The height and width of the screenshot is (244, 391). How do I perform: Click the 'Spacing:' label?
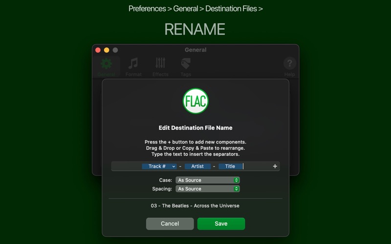coord(162,189)
